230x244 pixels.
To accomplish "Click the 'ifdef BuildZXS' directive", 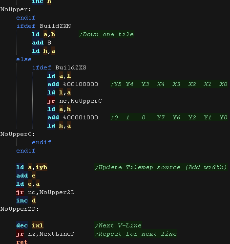I will tap(59, 67).
